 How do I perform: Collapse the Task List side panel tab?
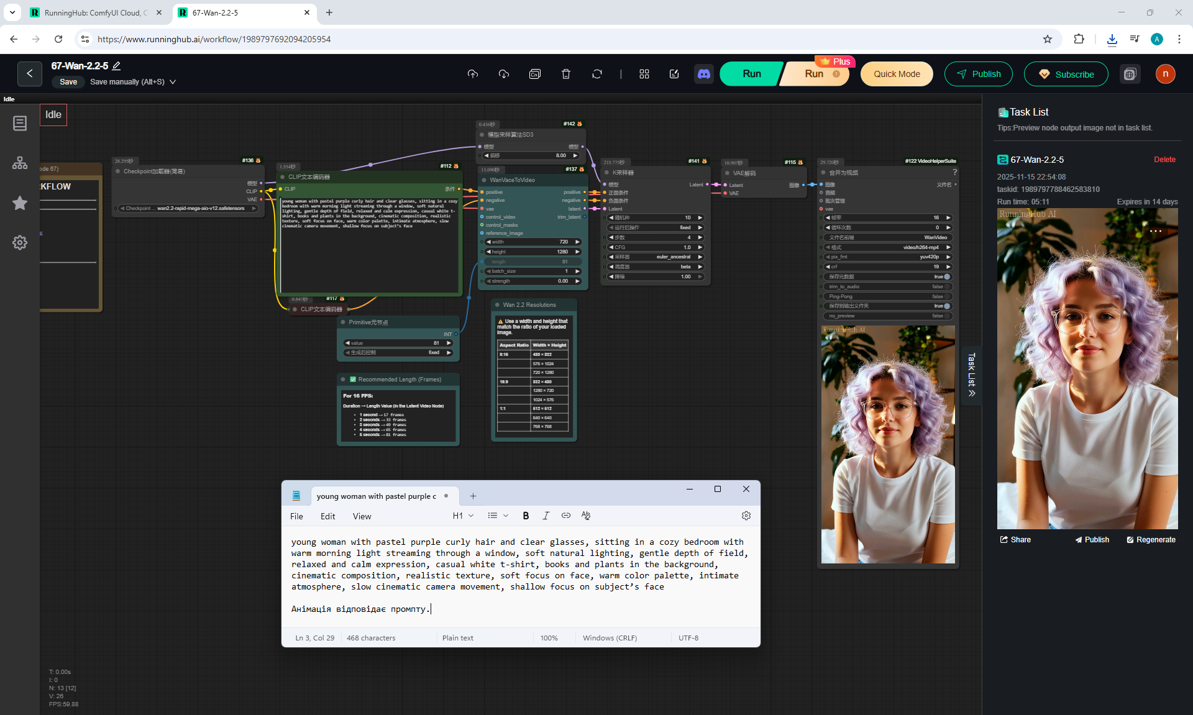(x=971, y=375)
